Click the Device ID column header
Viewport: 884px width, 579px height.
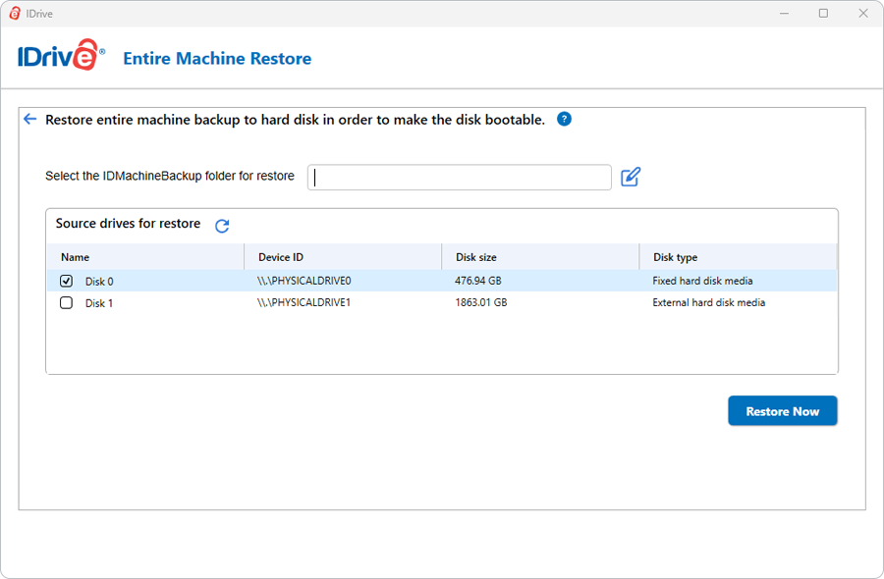pyautogui.click(x=343, y=257)
